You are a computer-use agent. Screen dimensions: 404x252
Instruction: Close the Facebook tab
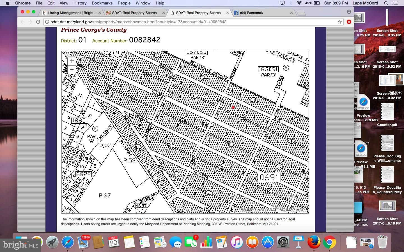coord(291,13)
